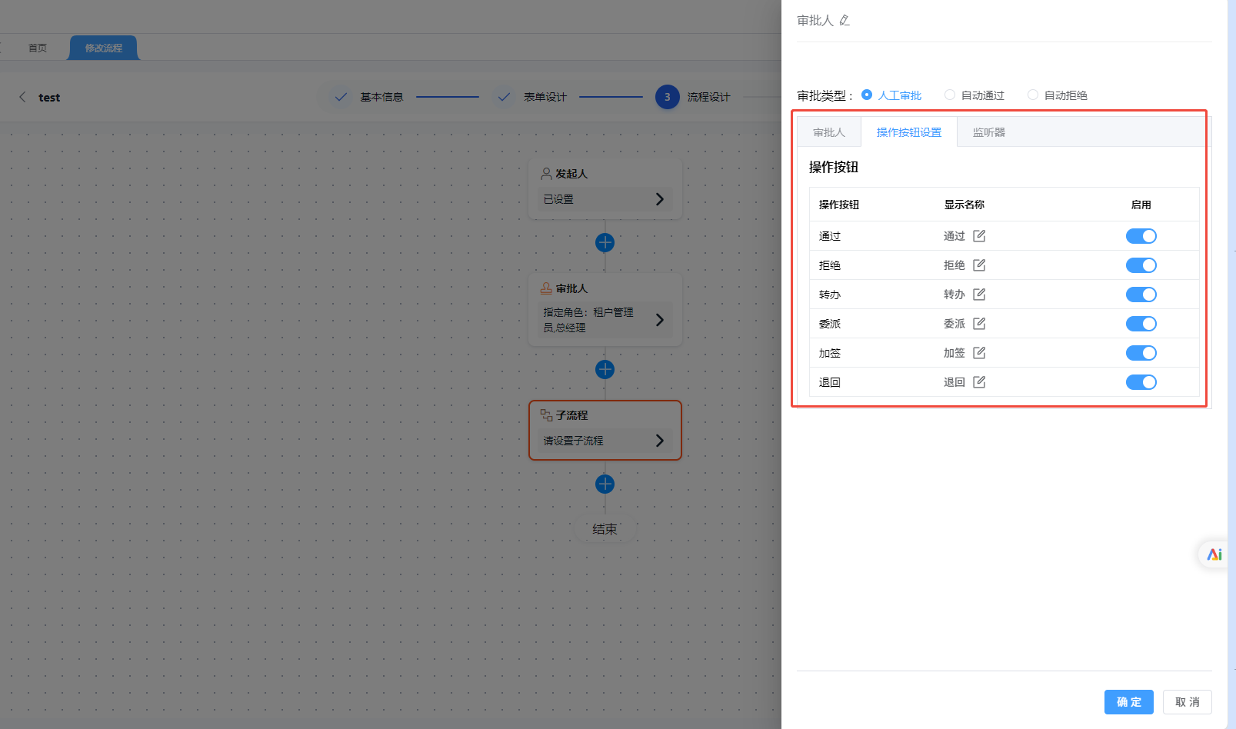Click the 子流程 node title
Viewport: 1236px width, 729px height.
[572, 415]
